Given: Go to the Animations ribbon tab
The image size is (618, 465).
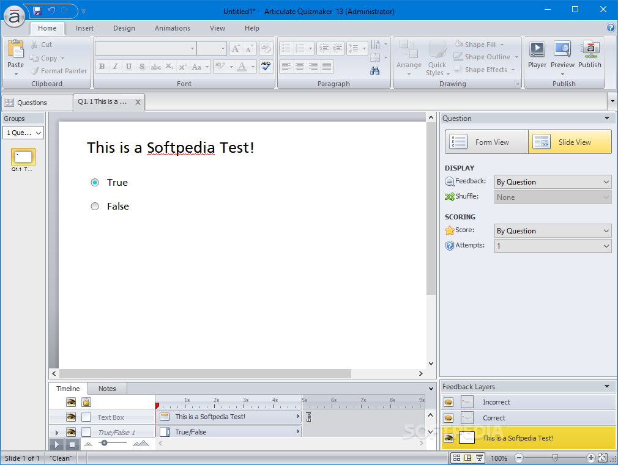Looking at the screenshot, I should point(172,28).
